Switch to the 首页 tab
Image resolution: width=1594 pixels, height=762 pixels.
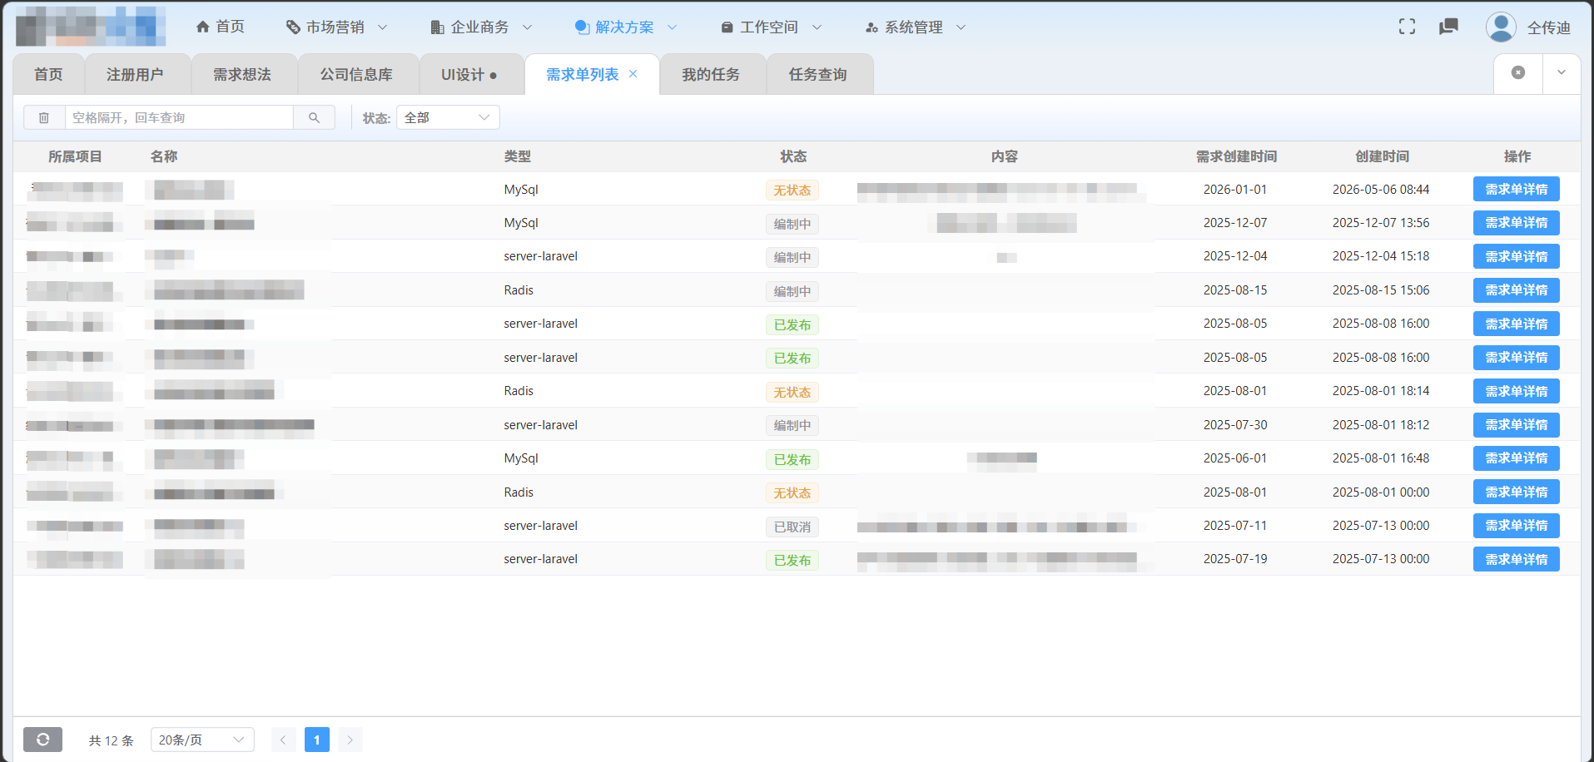click(x=48, y=75)
